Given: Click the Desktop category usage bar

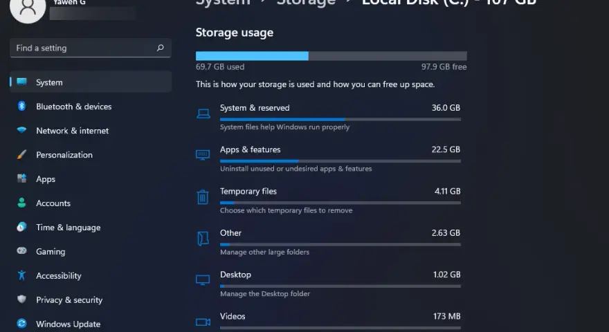Looking at the screenshot, I should [x=340, y=286].
